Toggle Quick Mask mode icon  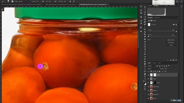click(145, 87)
